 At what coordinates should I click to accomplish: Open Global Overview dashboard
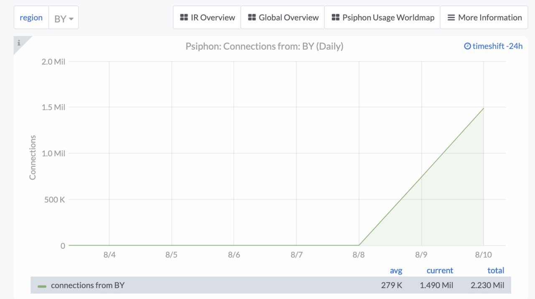coord(283,18)
